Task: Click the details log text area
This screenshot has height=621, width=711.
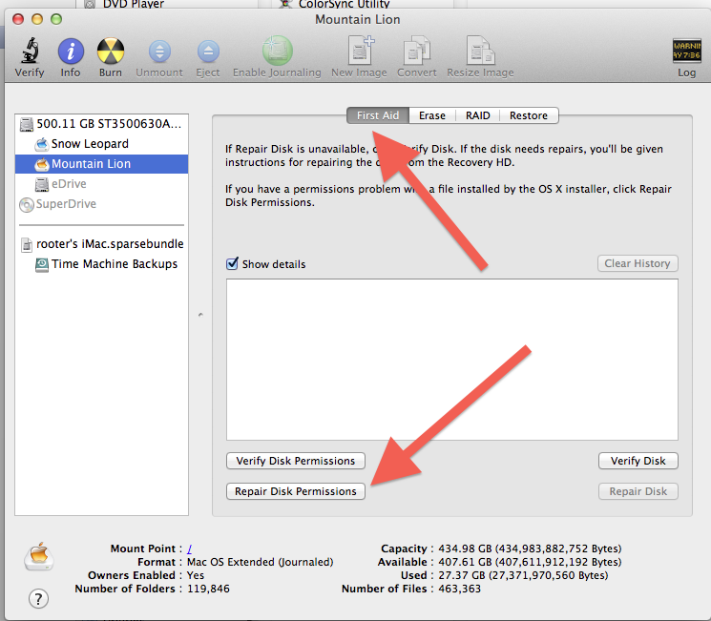Action: [x=452, y=360]
